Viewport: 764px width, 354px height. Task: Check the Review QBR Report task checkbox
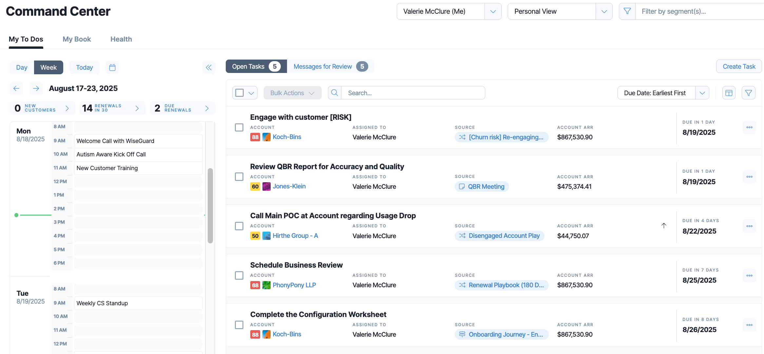pos(239,177)
